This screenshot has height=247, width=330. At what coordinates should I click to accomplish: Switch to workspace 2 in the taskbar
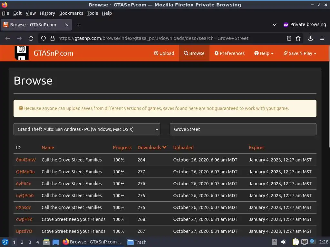click(22, 242)
